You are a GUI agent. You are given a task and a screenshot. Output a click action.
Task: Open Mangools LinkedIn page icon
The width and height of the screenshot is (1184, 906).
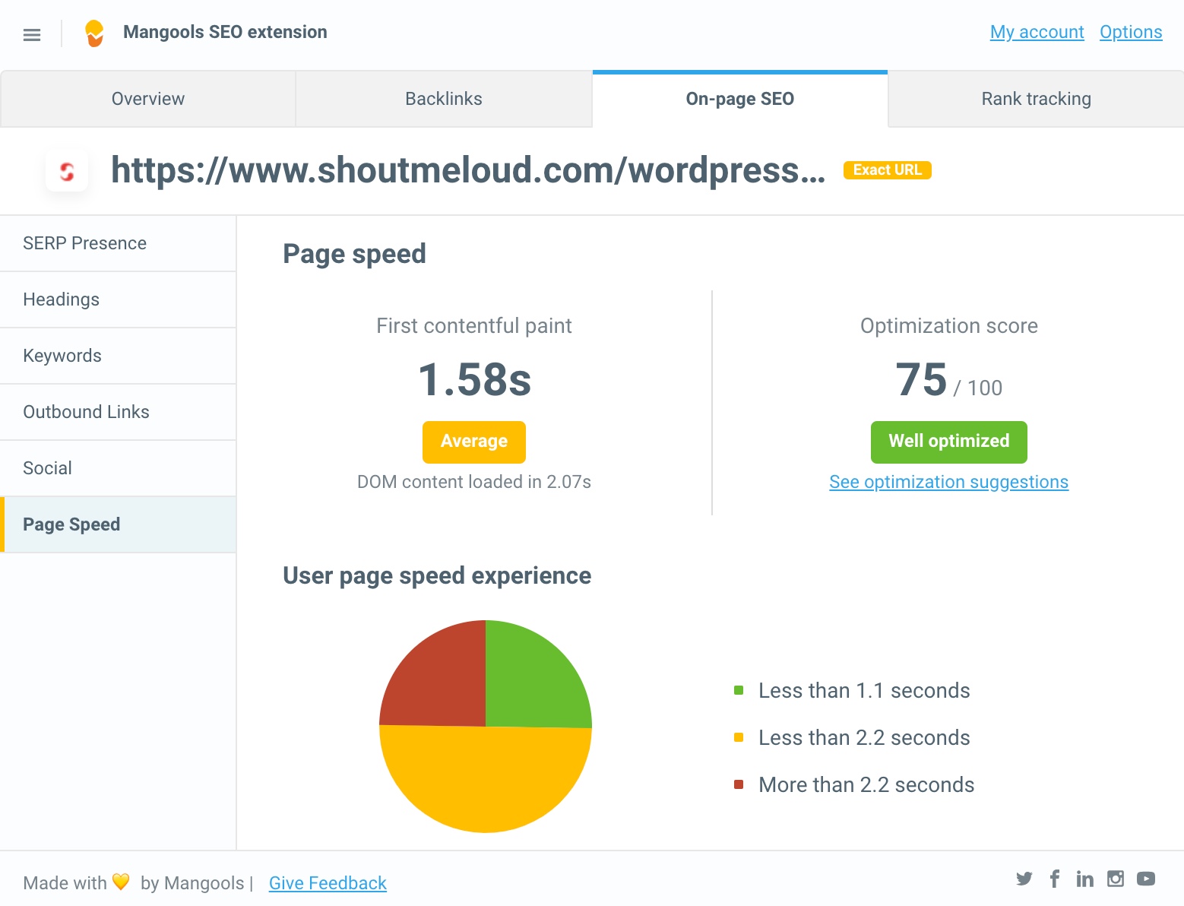[x=1085, y=879]
